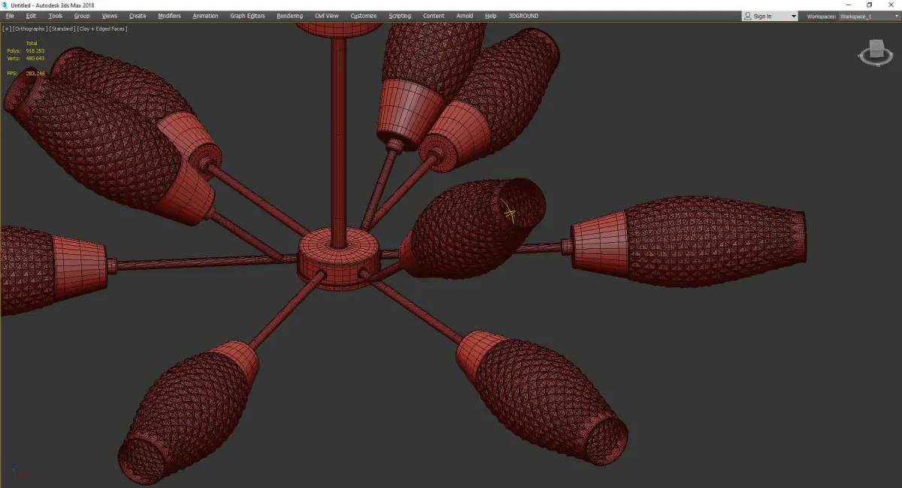902x488 pixels.
Task: Click the FPS statistic readout
Action: point(26,73)
